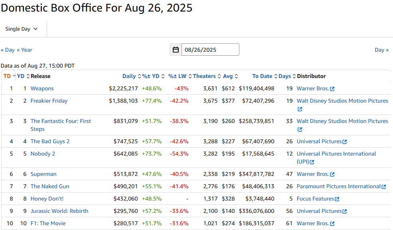This screenshot has height=230, width=393.
Task: Open Universal Pictures International (UPI) link
Action: (x=336, y=158)
